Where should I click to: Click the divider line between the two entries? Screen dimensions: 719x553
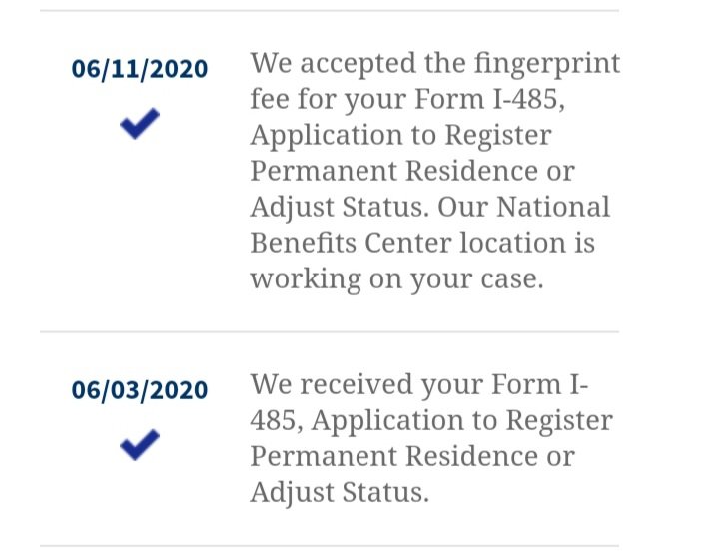(330, 331)
